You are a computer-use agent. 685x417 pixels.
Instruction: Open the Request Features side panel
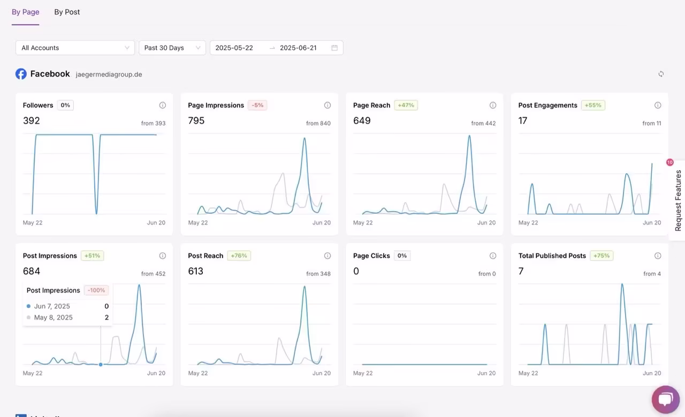pyautogui.click(x=678, y=200)
